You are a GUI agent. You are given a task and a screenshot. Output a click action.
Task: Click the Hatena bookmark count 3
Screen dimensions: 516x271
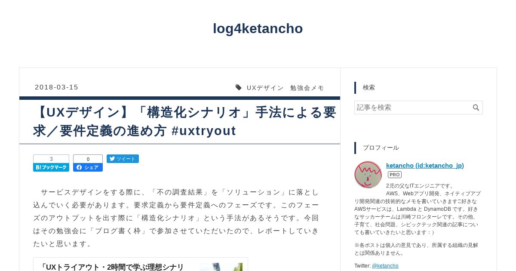(x=51, y=159)
